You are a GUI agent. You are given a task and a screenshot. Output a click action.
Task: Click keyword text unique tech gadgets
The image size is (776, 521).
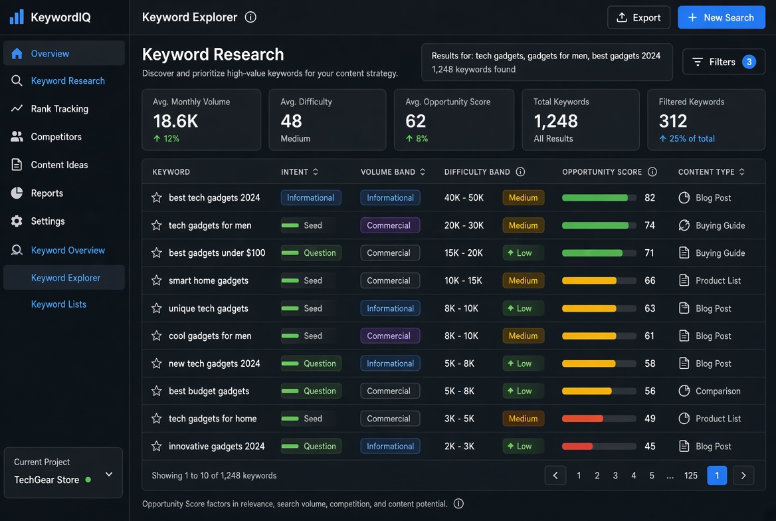pos(209,308)
